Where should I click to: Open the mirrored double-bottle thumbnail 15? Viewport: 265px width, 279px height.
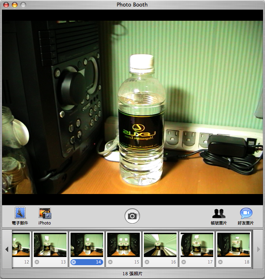pyautogui.click(x=124, y=245)
